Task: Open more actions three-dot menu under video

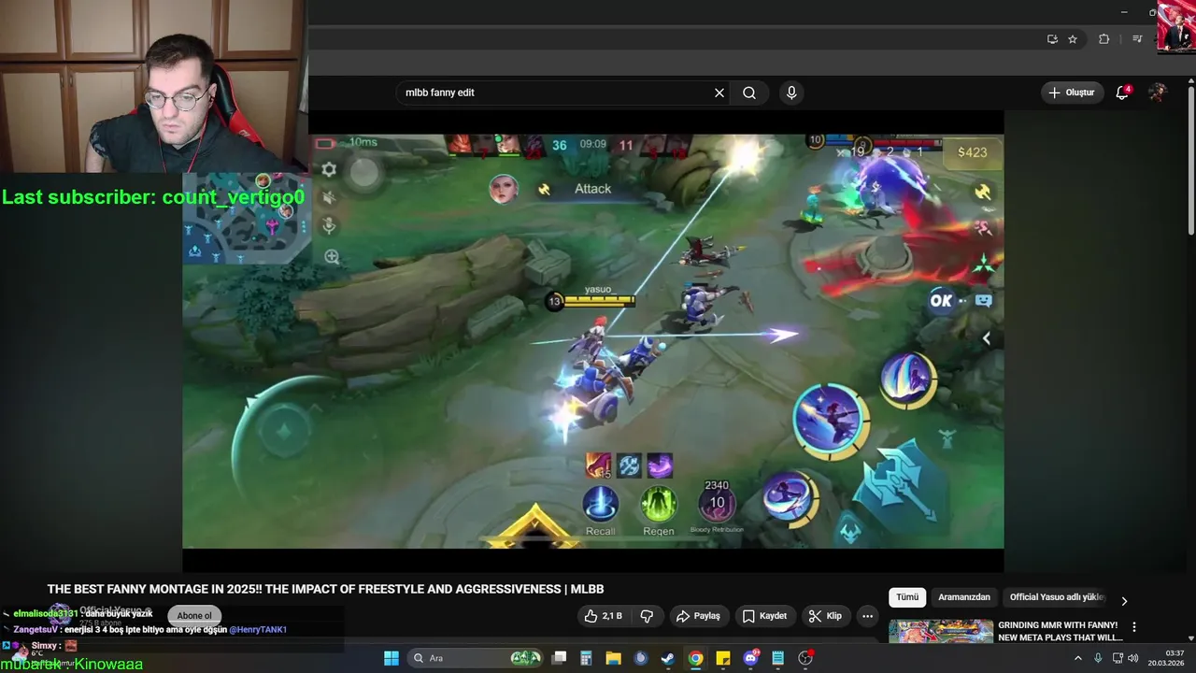Action: (867, 616)
